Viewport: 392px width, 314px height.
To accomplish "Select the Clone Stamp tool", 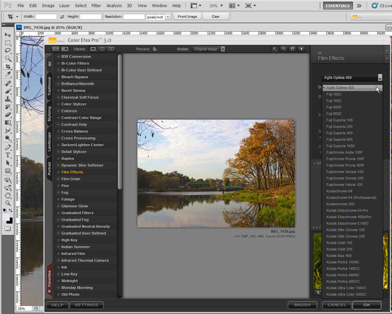I will (8, 99).
